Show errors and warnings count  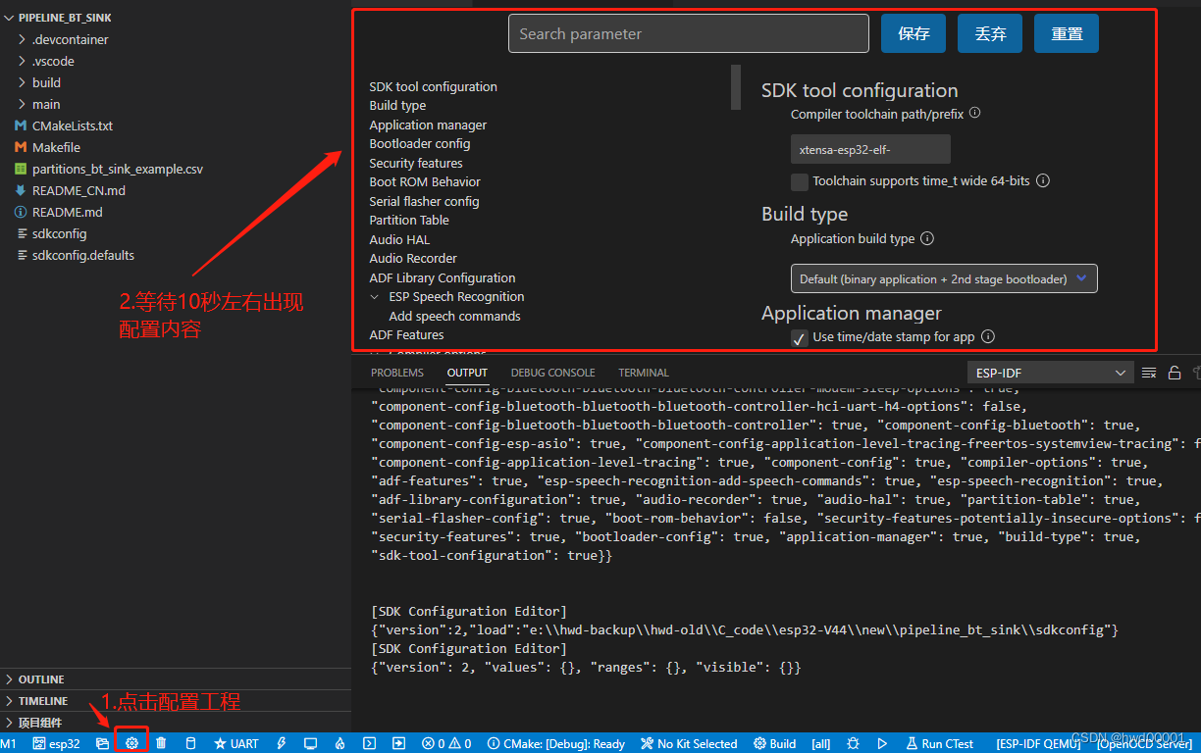coord(446,743)
